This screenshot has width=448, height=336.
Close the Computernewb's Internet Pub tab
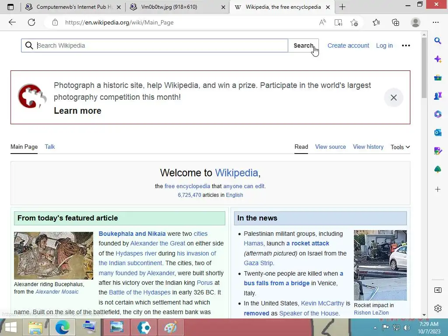tap(119, 7)
